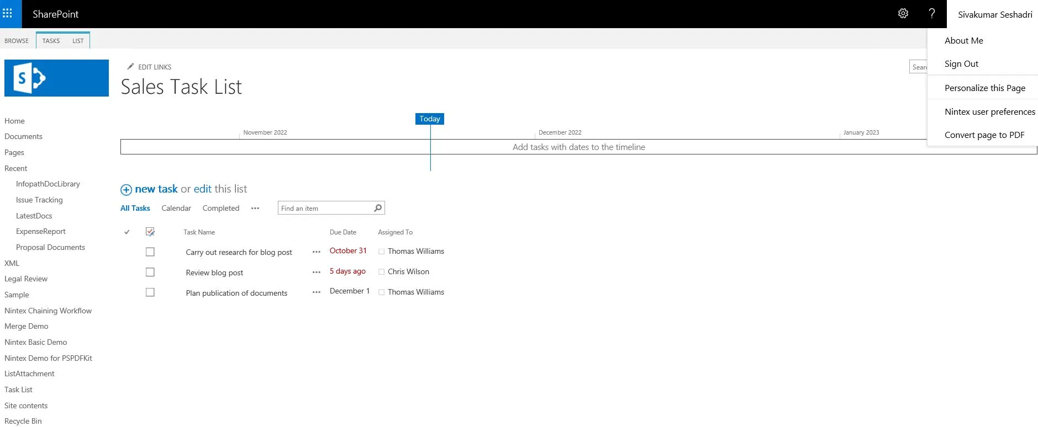Open ellipsis menu for Carry out research task
1038x427 pixels.
317,252
